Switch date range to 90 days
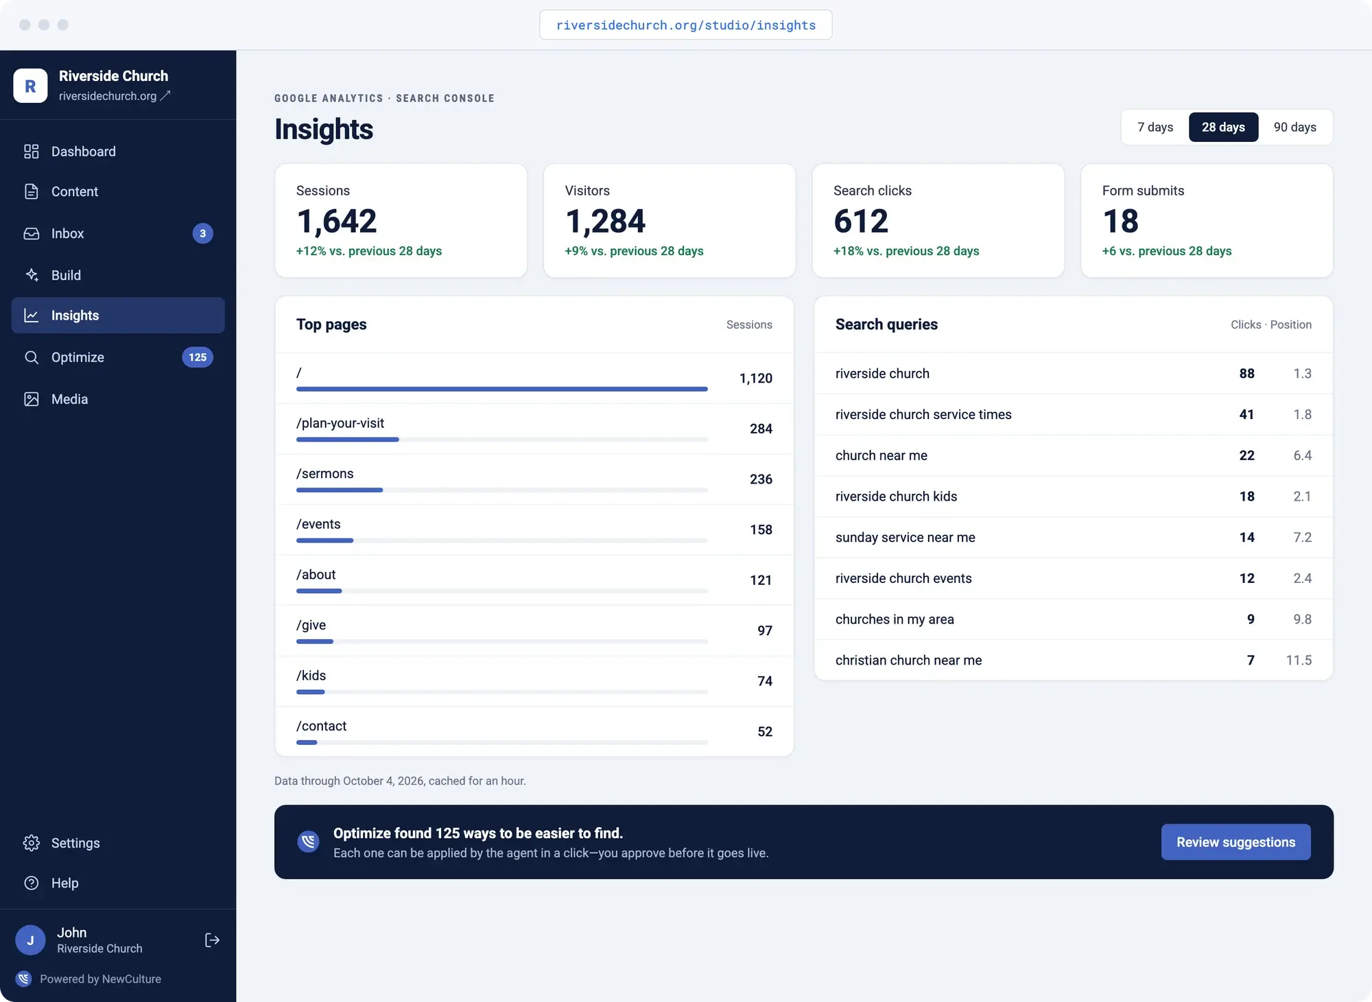This screenshot has height=1002, width=1372. [x=1295, y=127]
